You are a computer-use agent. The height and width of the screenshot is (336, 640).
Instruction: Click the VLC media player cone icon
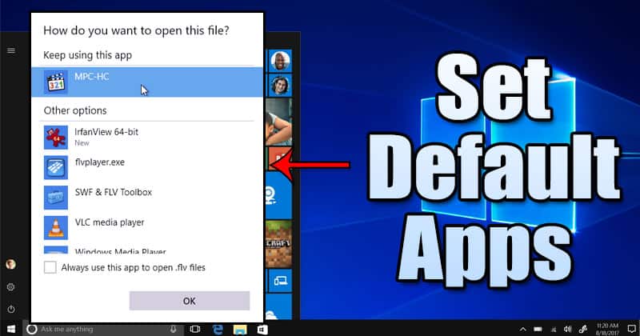(x=56, y=228)
